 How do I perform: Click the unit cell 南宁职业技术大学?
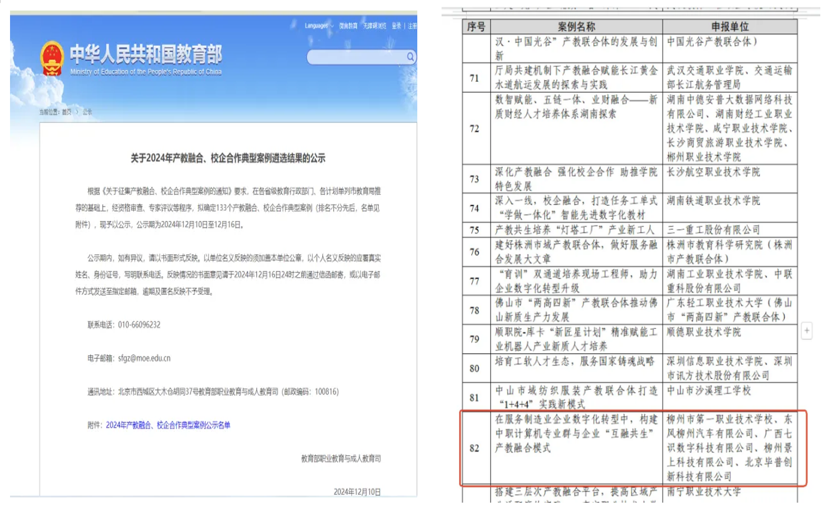coord(729,493)
